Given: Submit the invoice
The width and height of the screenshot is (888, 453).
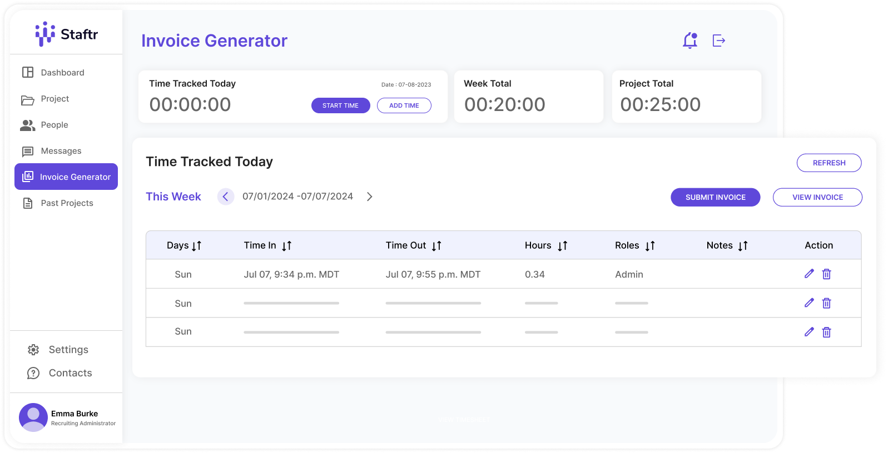Looking at the screenshot, I should tap(715, 197).
